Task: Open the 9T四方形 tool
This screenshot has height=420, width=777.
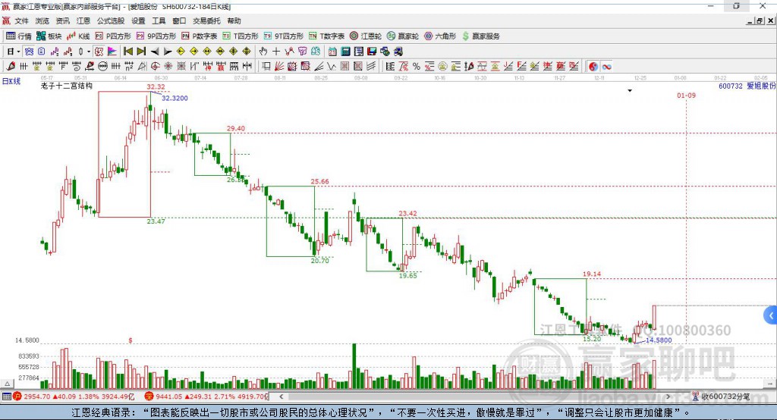Action: pos(284,36)
